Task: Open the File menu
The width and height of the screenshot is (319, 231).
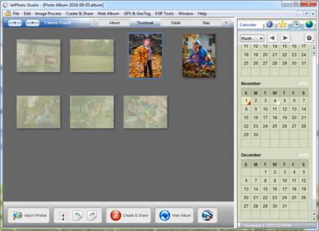Action: [x=16, y=14]
